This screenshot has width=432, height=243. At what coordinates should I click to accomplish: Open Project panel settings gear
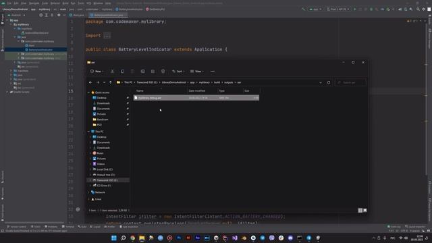coord(59,15)
